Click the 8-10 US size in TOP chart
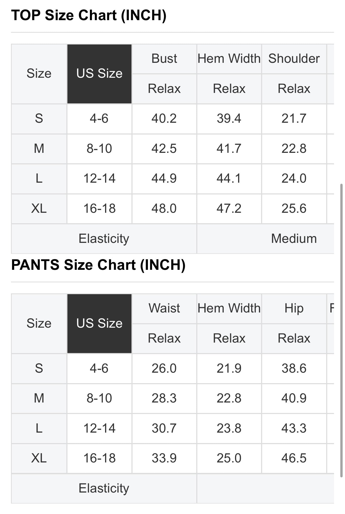 pos(99,149)
